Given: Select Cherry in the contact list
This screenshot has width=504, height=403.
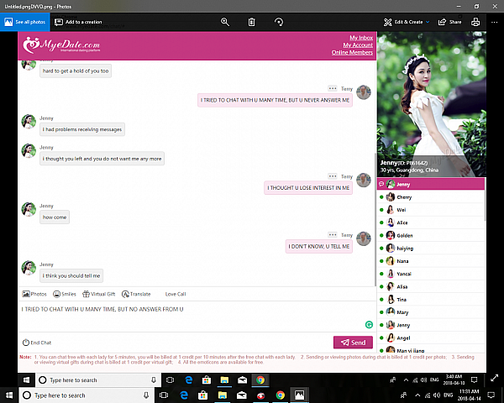Looking at the screenshot, I should coord(404,197).
